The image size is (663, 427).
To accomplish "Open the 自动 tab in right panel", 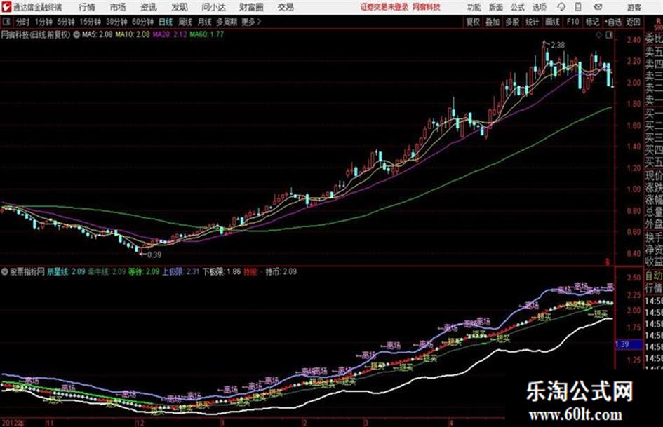I will click(x=654, y=276).
